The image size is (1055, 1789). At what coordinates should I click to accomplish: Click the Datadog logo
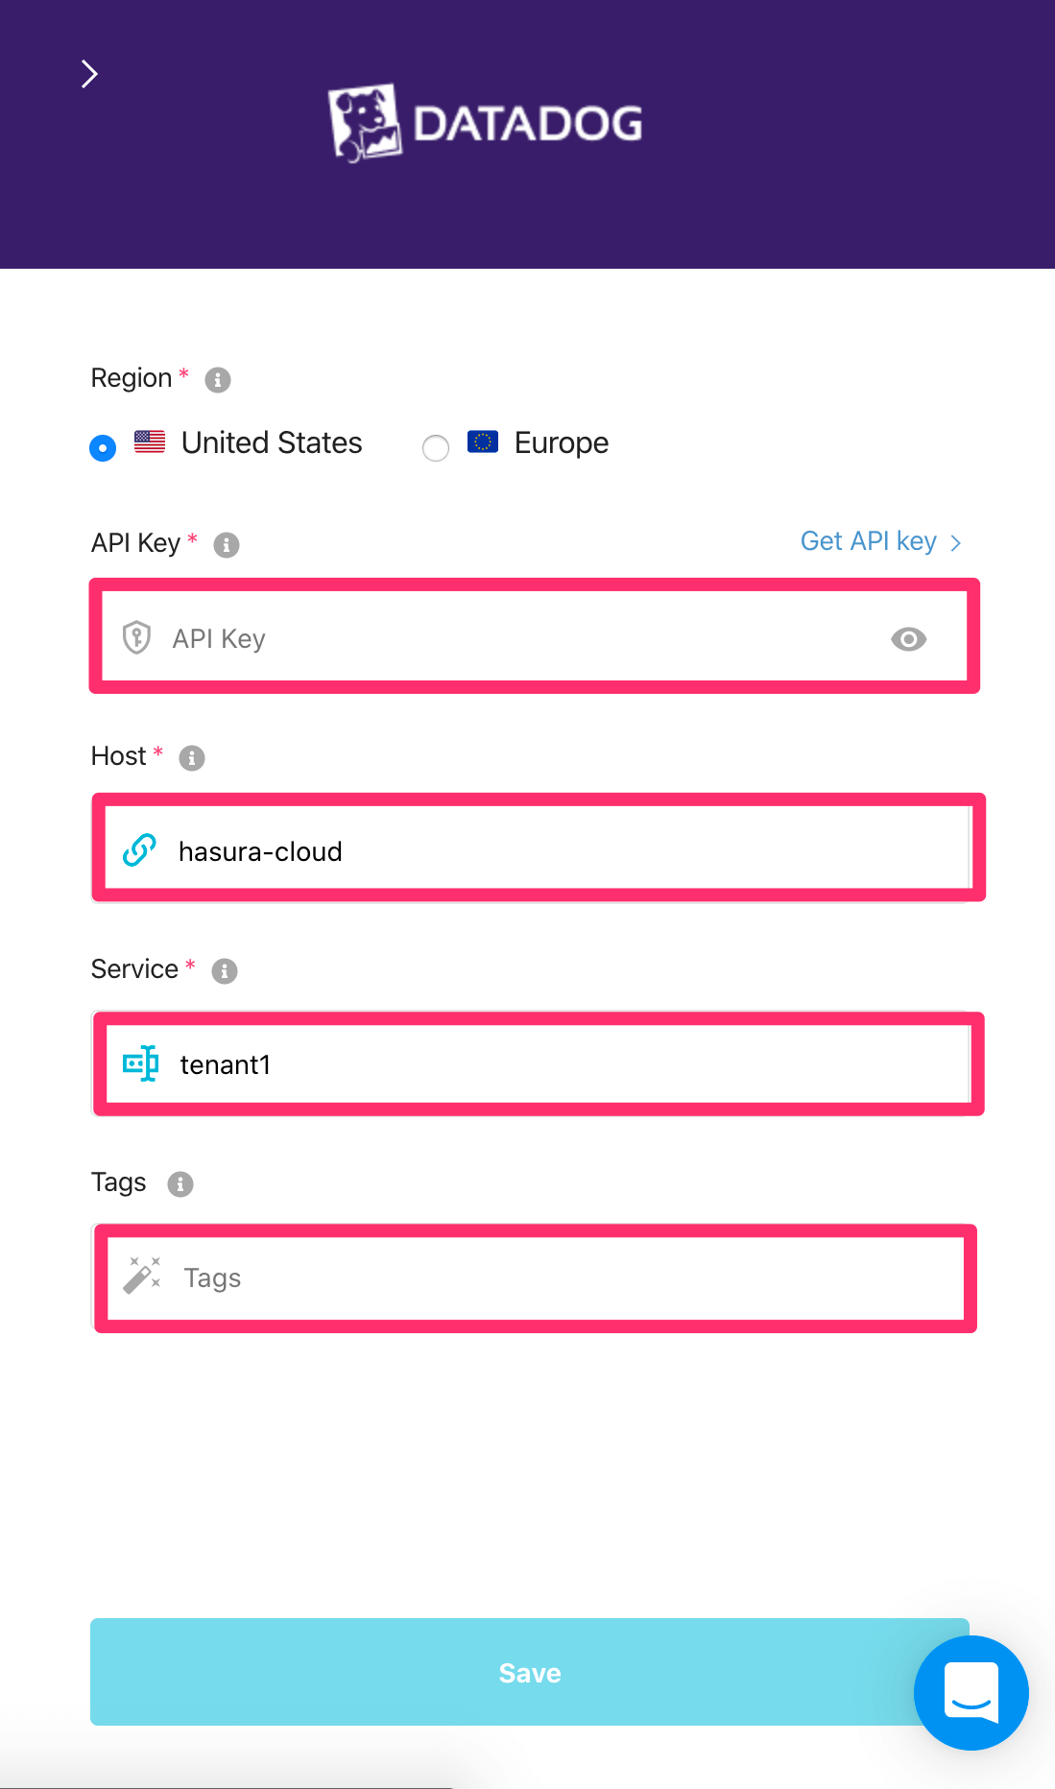tap(486, 123)
